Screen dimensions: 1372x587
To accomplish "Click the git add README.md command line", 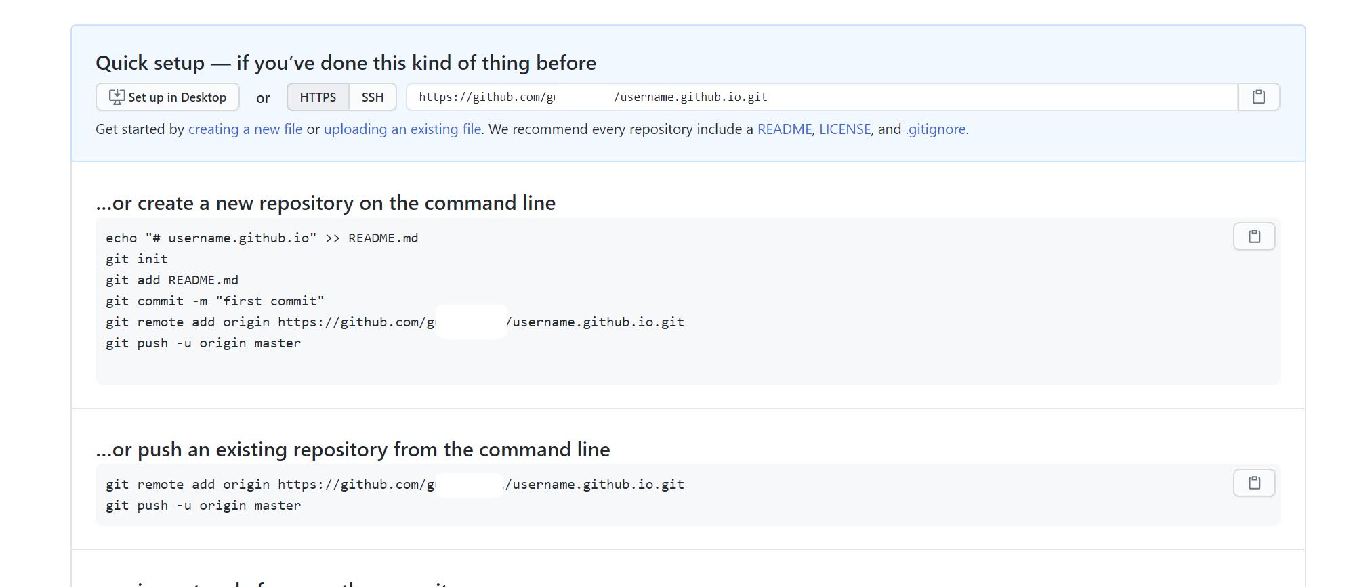I will pyautogui.click(x=172, y=280).
